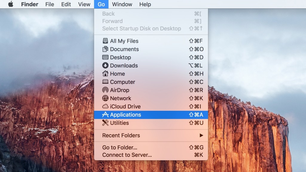The image size is (306, 172).
Task: Open the File menu
Action: click(50, 4)
